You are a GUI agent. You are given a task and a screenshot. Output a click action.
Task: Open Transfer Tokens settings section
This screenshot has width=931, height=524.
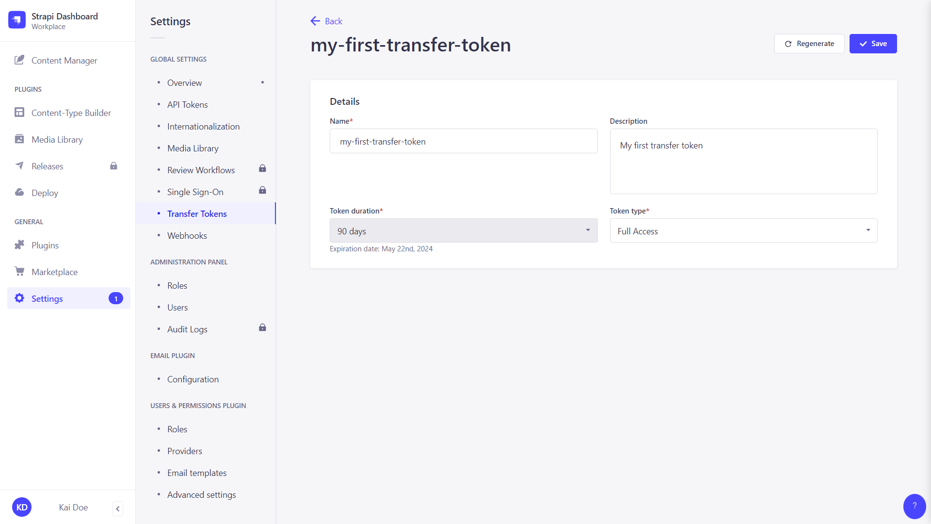tap(197, 213)
